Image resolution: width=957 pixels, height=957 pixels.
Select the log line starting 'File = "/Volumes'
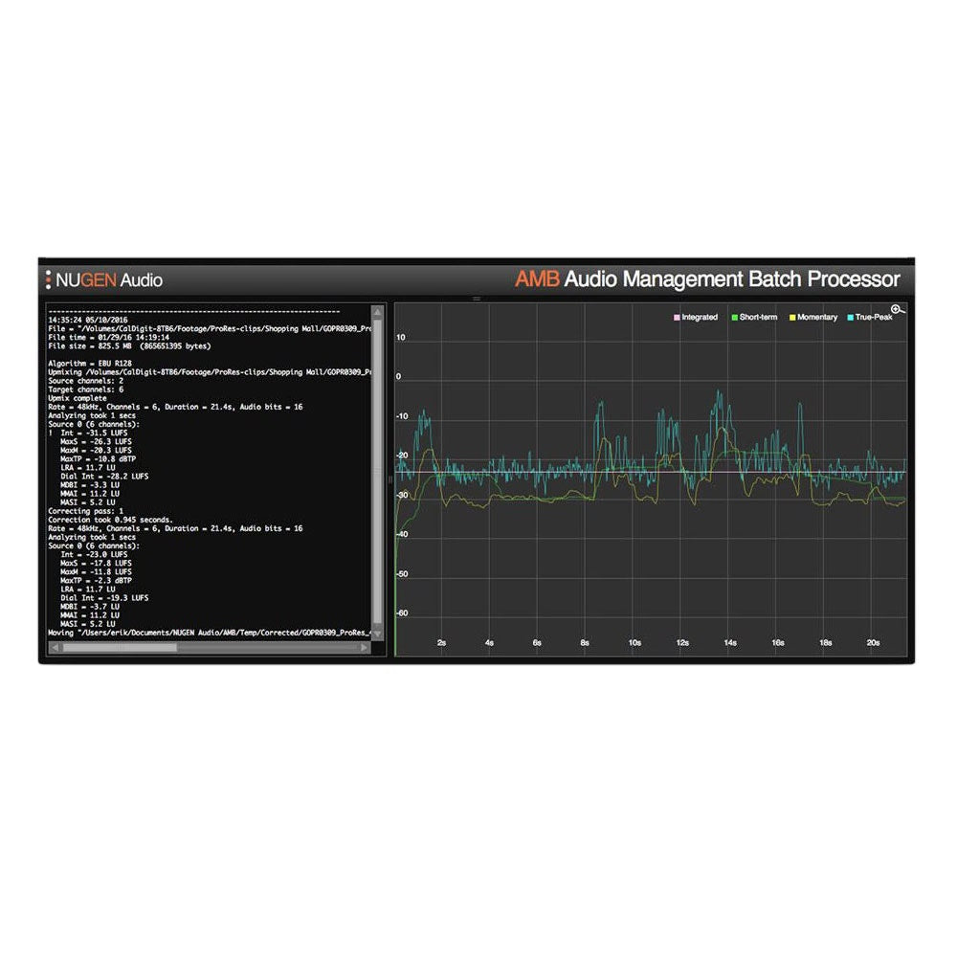pos(210,328)
